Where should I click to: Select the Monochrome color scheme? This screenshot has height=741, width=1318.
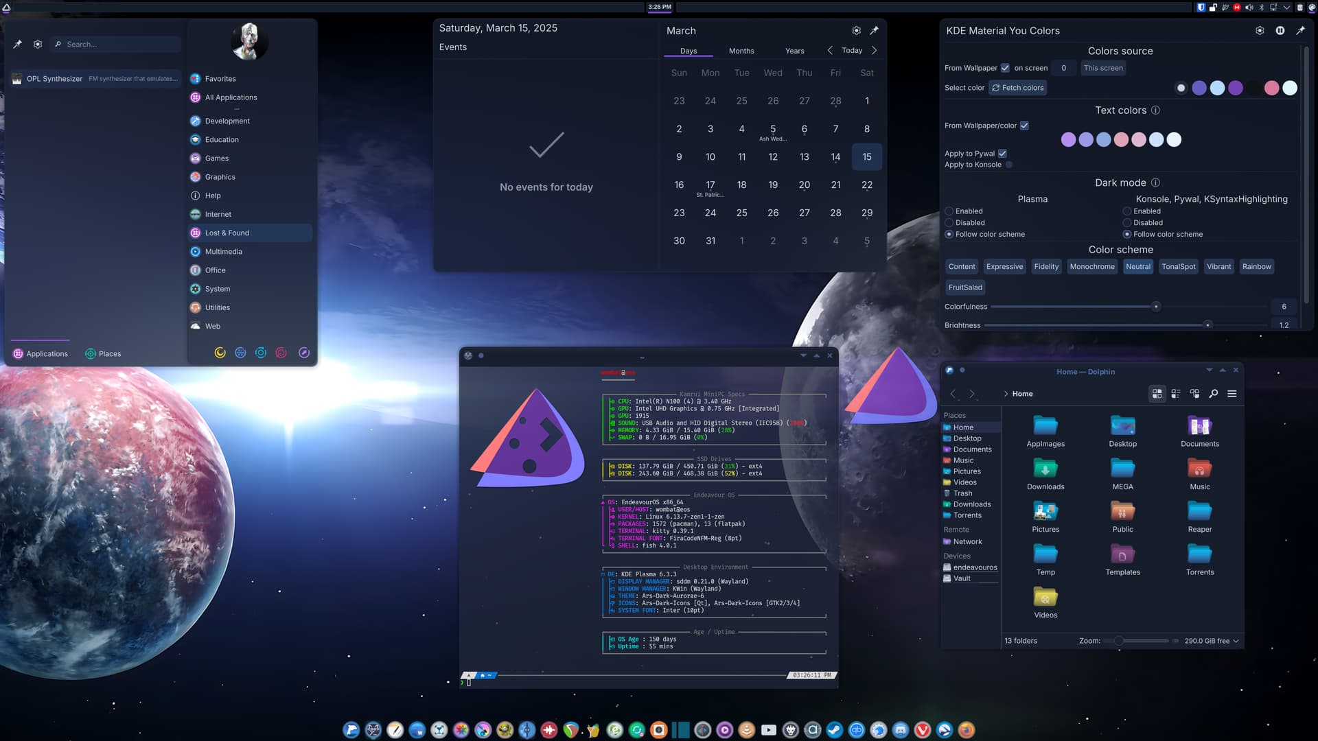(1092, 267)
